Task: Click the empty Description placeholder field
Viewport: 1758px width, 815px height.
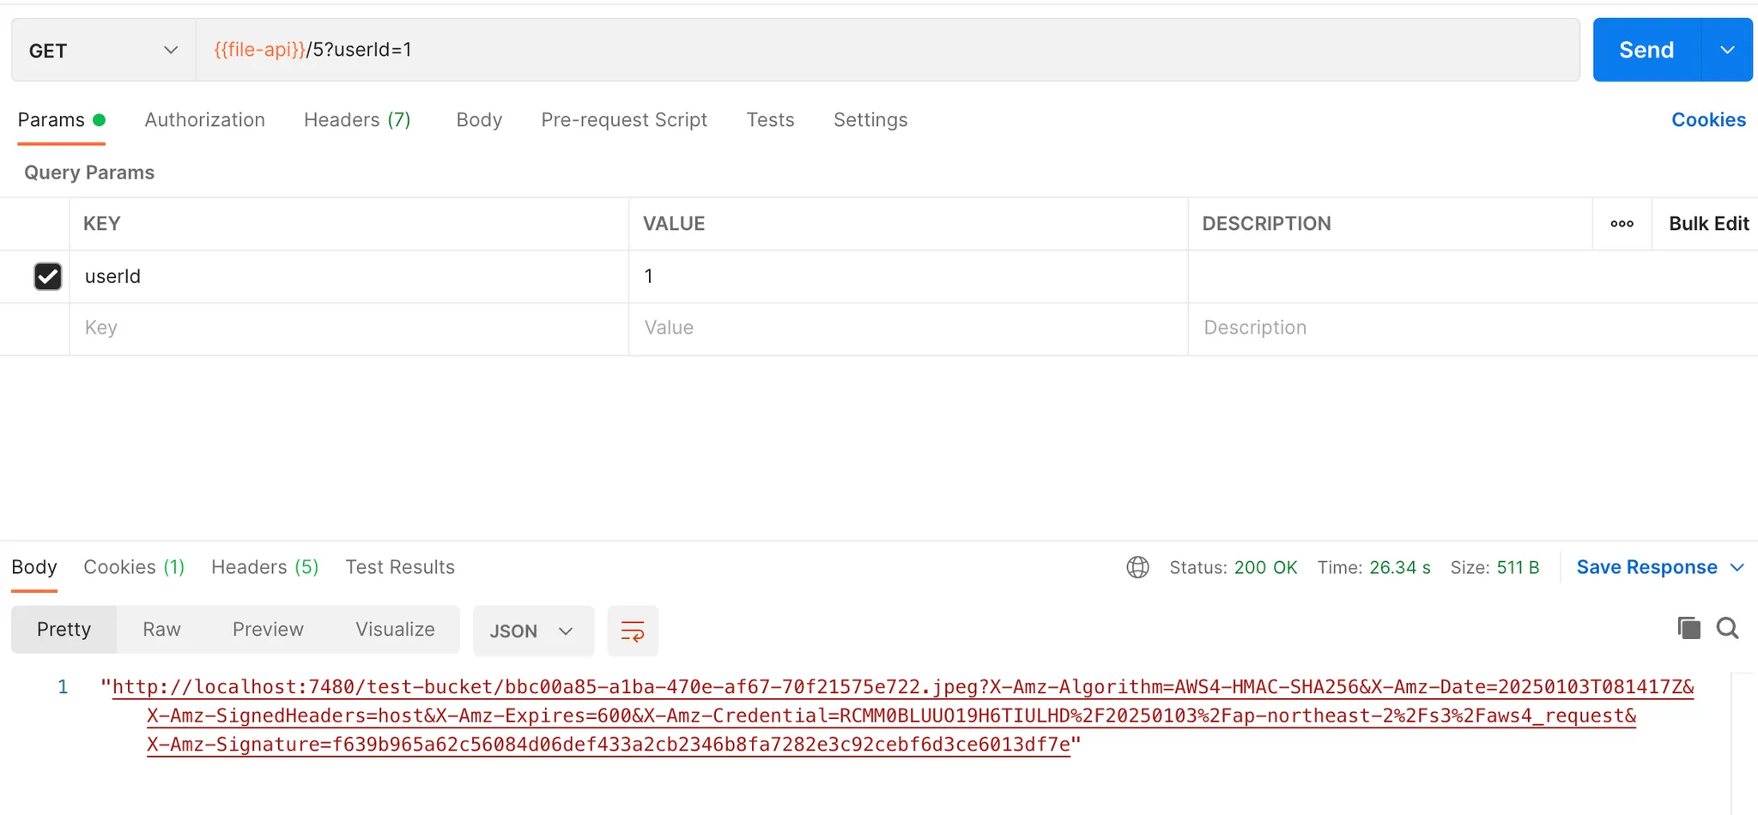Action: (x=1472, y=328)
